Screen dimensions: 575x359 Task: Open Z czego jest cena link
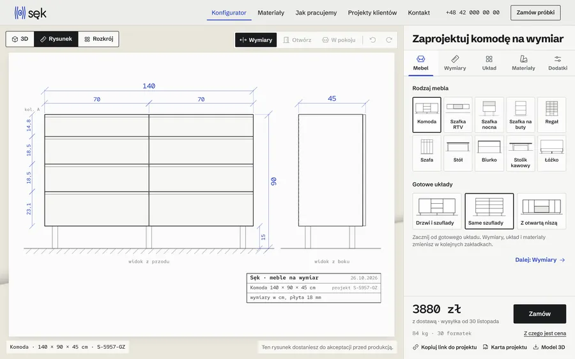click(x=544, y=333)
